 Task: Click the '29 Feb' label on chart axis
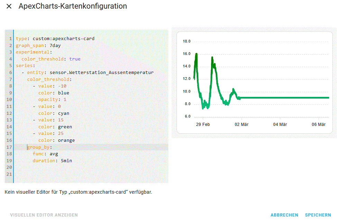[203, 125]
